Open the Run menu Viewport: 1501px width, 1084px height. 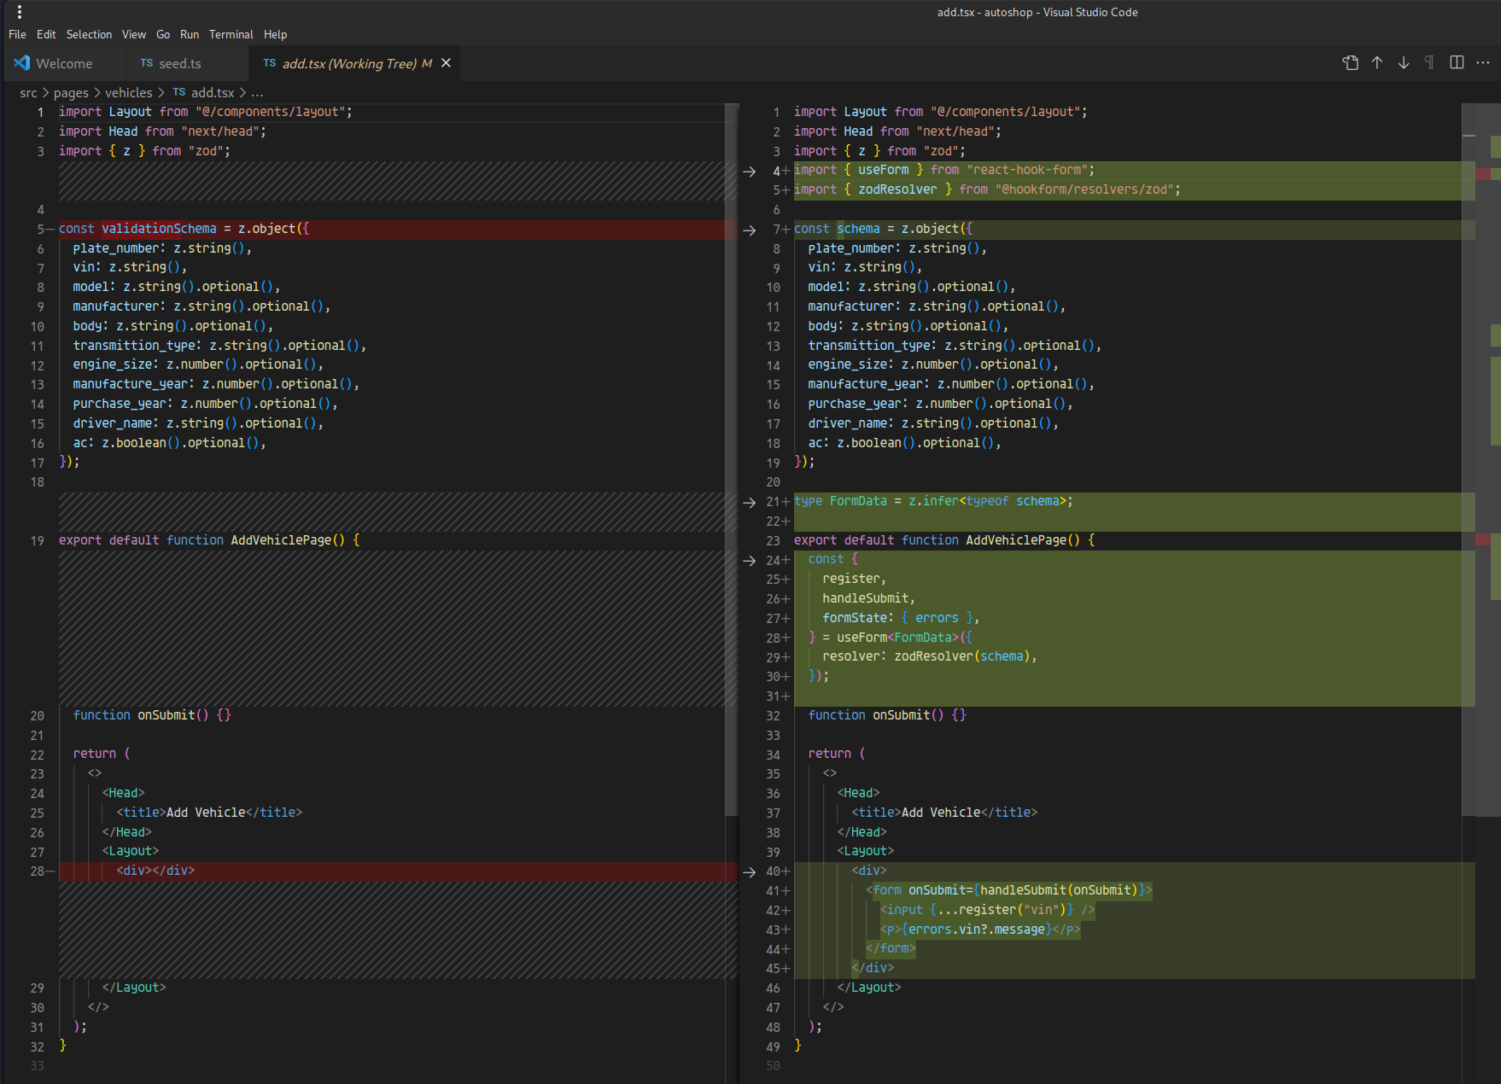click(190, 34)
